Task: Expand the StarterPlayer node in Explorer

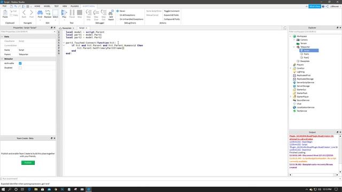Action: coord(291,97)
